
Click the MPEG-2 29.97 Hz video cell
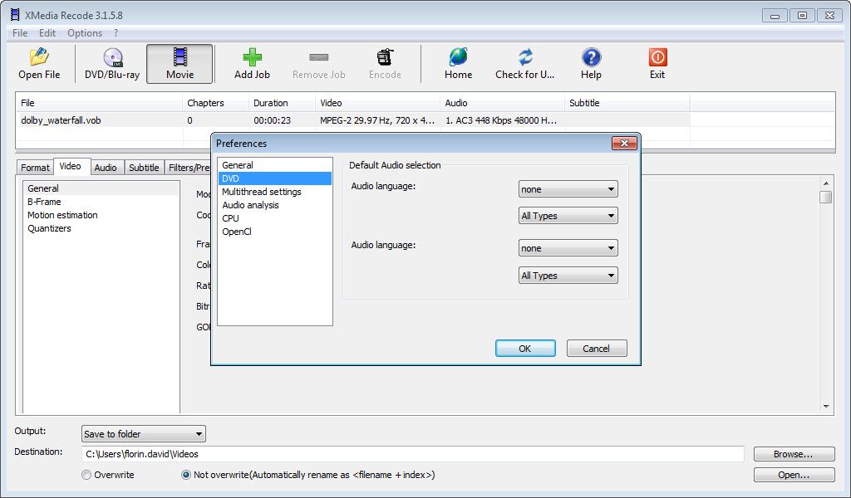(x=377, y=120)
